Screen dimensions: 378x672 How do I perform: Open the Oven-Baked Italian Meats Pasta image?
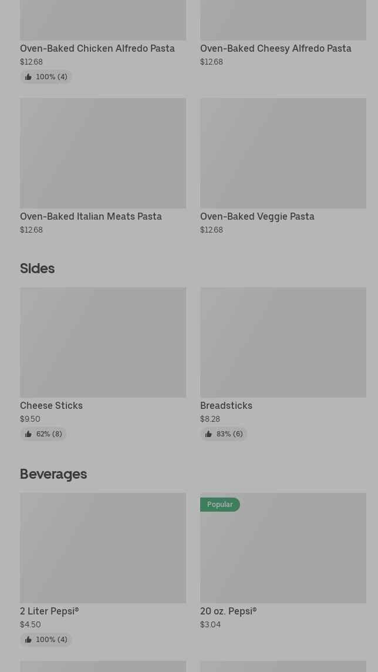103,153
